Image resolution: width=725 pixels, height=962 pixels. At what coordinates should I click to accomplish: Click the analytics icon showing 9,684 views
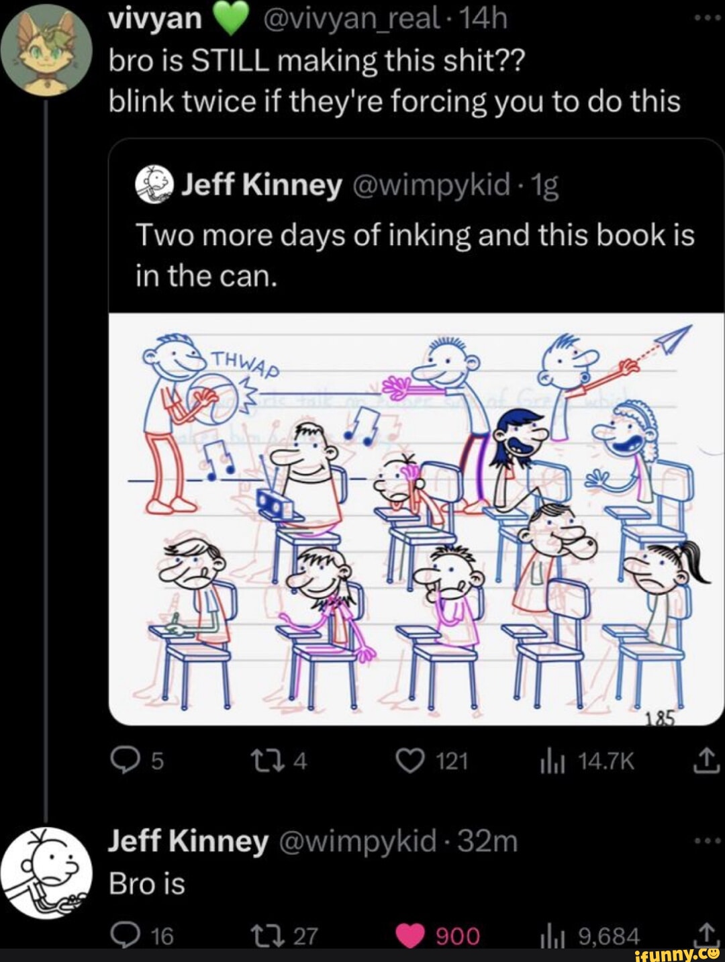552,933
